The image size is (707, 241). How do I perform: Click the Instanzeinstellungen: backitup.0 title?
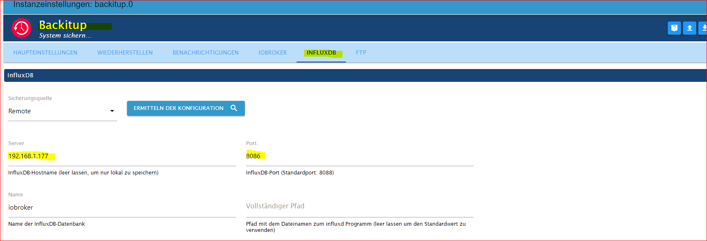tap(73, 5)
